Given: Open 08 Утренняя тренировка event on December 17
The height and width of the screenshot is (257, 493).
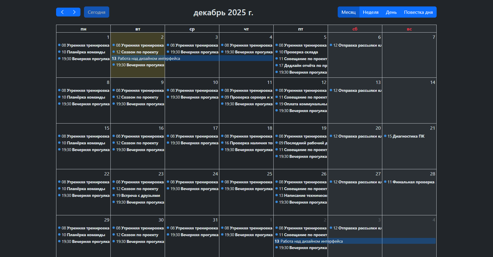Looking at the screenshot, I should 192,136.
